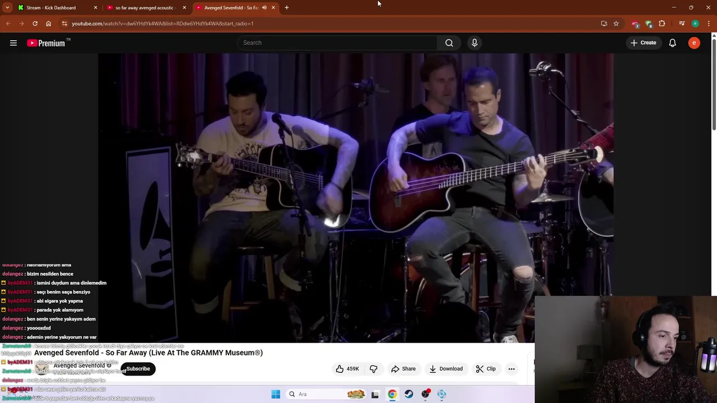
Task: Open Chrome three-dot menu
Action: [709, 24]
